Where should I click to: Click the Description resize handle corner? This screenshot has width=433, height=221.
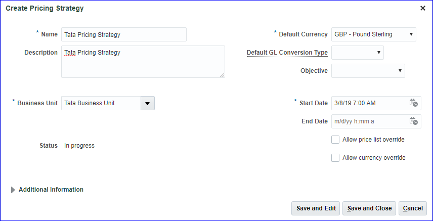222,75
